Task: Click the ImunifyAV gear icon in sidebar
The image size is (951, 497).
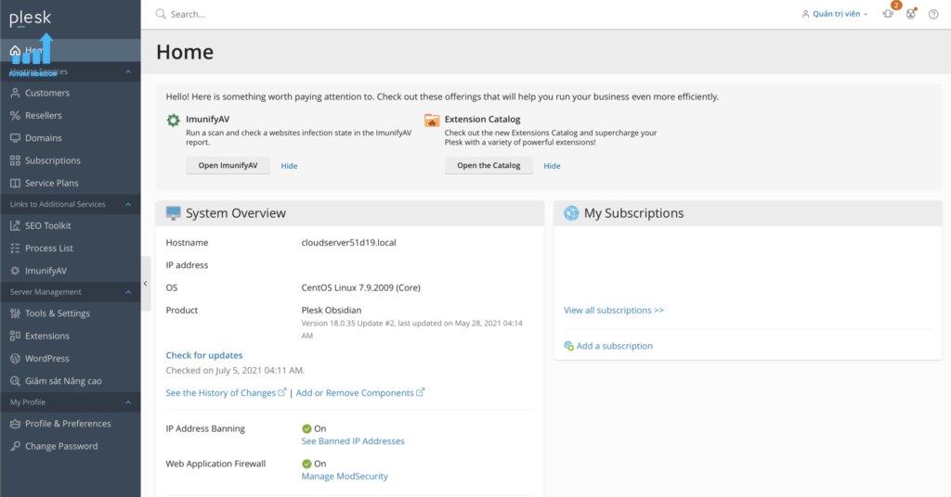Action: coord(15,271)
